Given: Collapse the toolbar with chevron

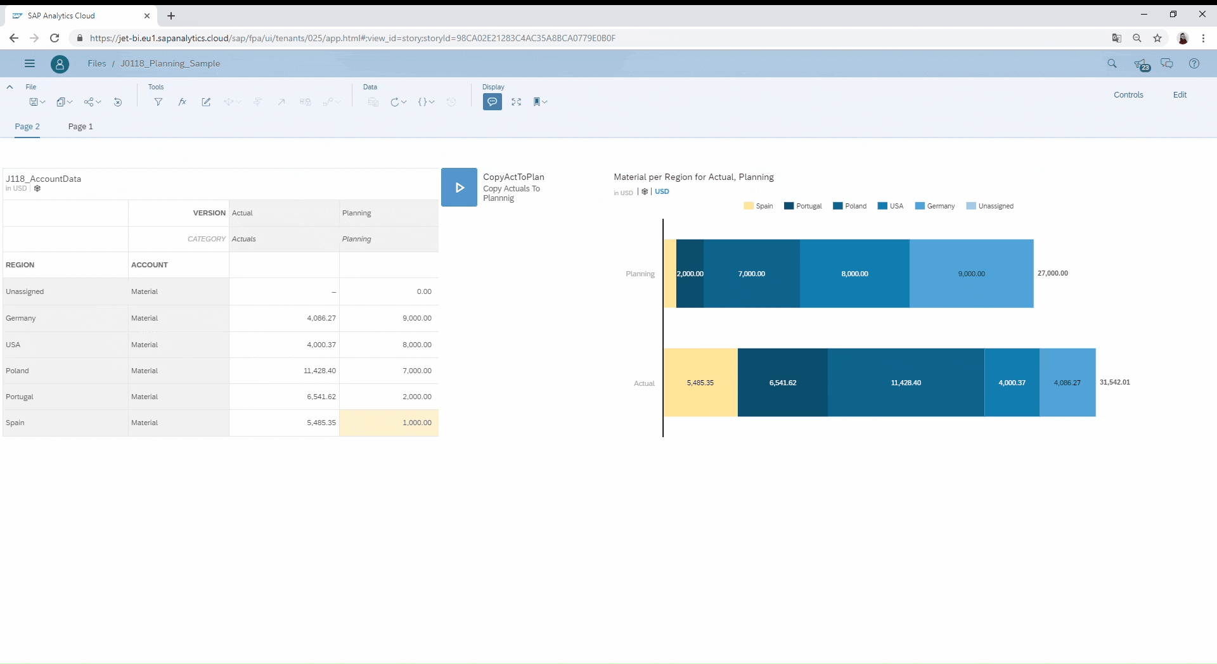Looking at the screenshot, I should pyautogui.click(x=10, y=87).
